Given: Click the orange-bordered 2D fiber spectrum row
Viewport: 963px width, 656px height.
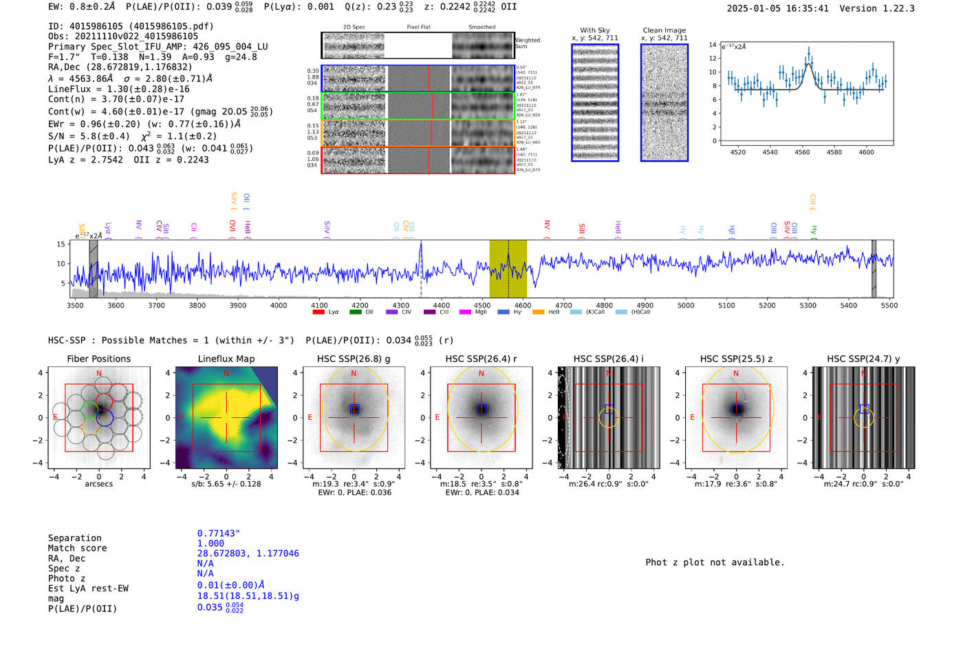Looking at the screenshot, I should point(418,133).
